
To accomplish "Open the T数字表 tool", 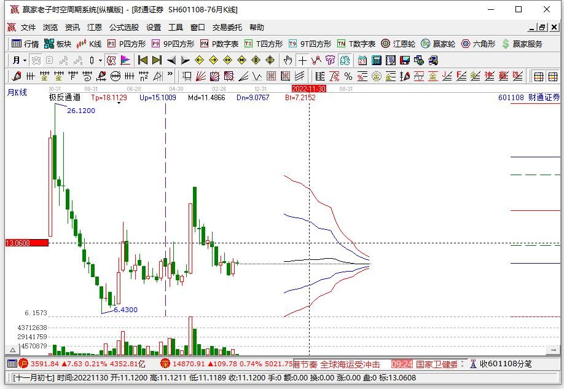I will point(356,44).
